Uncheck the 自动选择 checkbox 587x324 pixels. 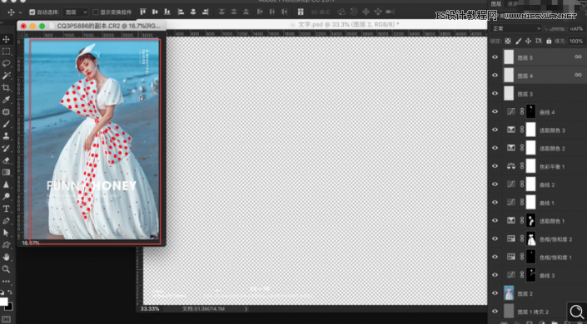pos(32,12)
